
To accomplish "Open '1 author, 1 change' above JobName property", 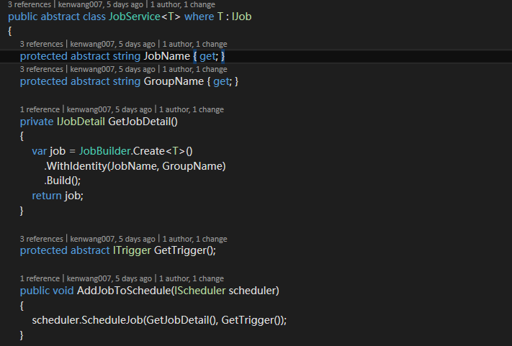I will (x=194, y=44).
